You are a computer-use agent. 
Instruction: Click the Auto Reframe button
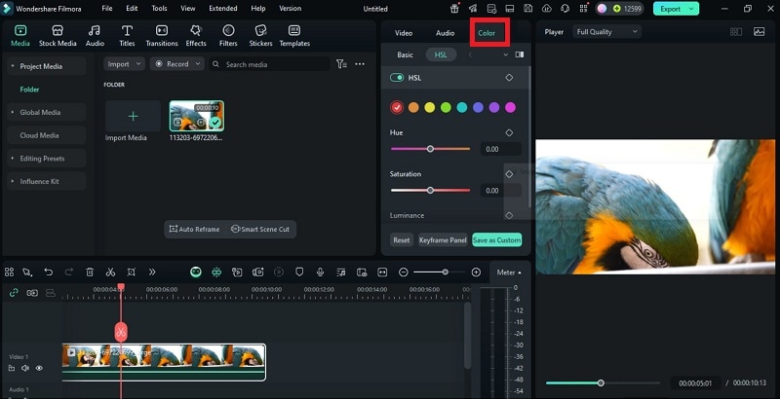pyautogui.click(x=194, y=229)
